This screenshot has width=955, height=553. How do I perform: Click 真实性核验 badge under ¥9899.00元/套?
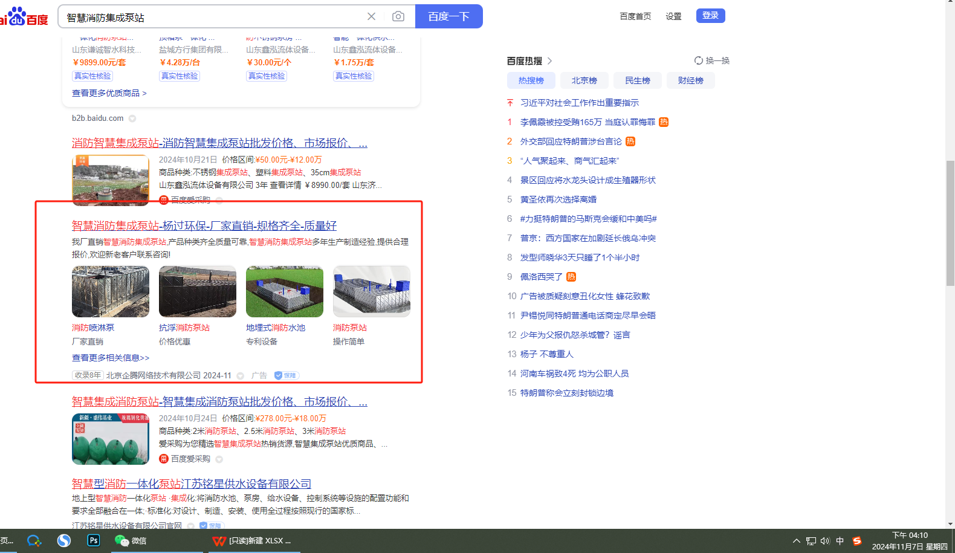point(92,76)
